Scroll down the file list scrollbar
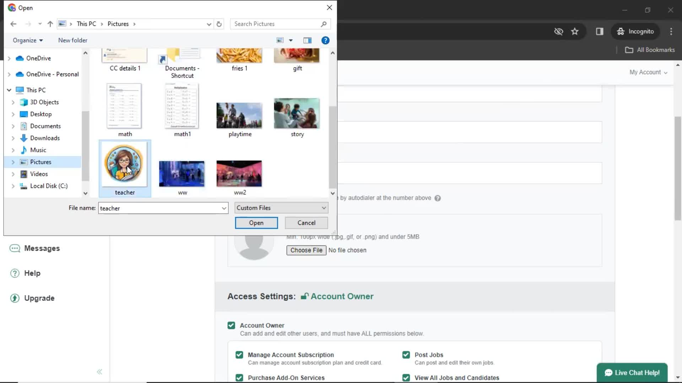This screenshot has height=383, width=682. (333, 193)
